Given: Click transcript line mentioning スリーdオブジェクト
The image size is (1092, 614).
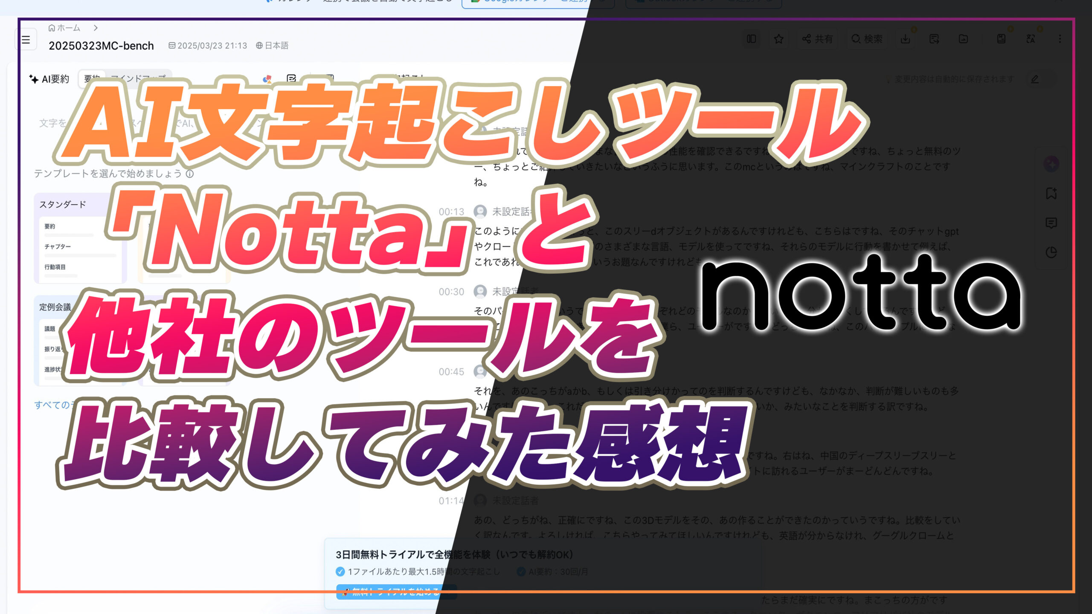Looking at the screenshot, I should [717, 231].
